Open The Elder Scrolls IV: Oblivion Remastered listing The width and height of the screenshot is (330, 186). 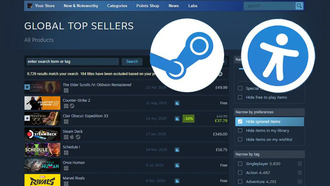[97, 85]
